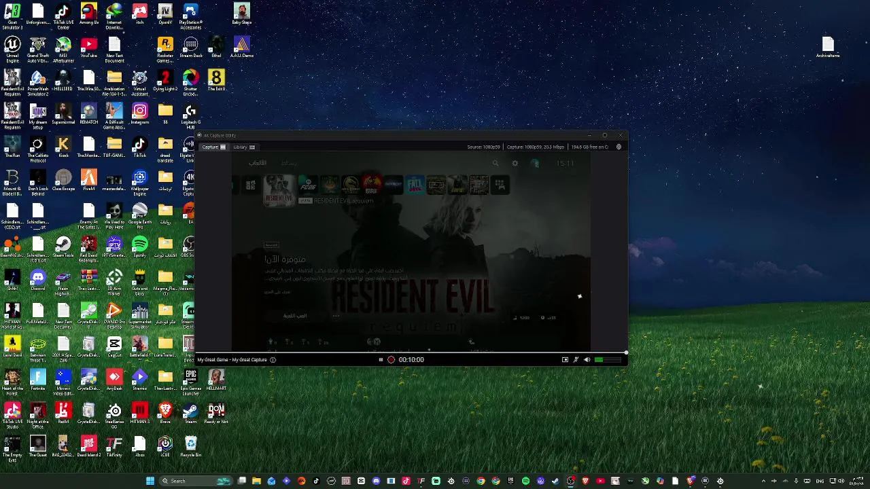Open the Wallpaper Engine shortcut
Screen dimensions: 870x489
[139, 183]
